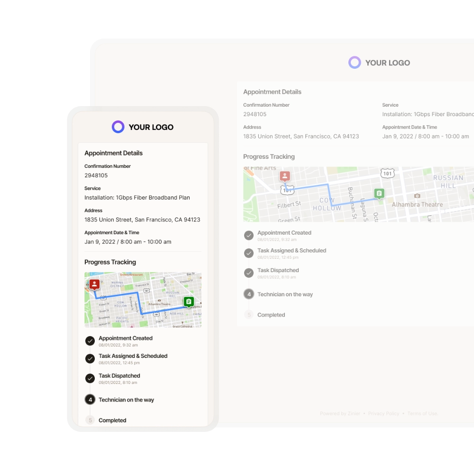
Task: Click Task Dispatched checkmark in mobile view
Action: [90, 378]
